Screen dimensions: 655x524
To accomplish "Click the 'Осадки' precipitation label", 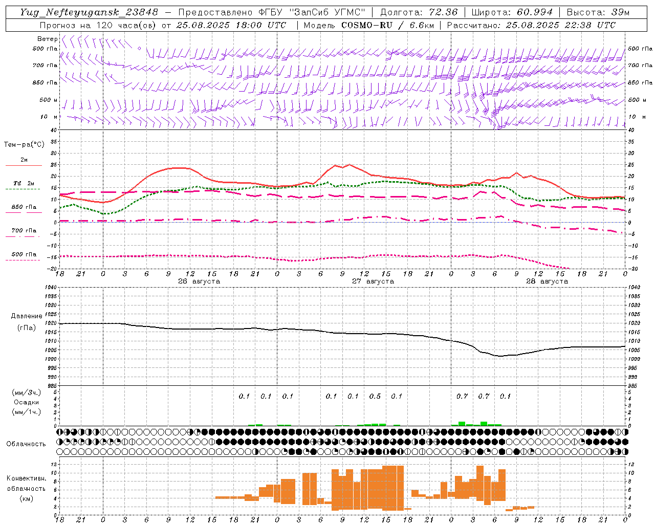I will (27, 402).
